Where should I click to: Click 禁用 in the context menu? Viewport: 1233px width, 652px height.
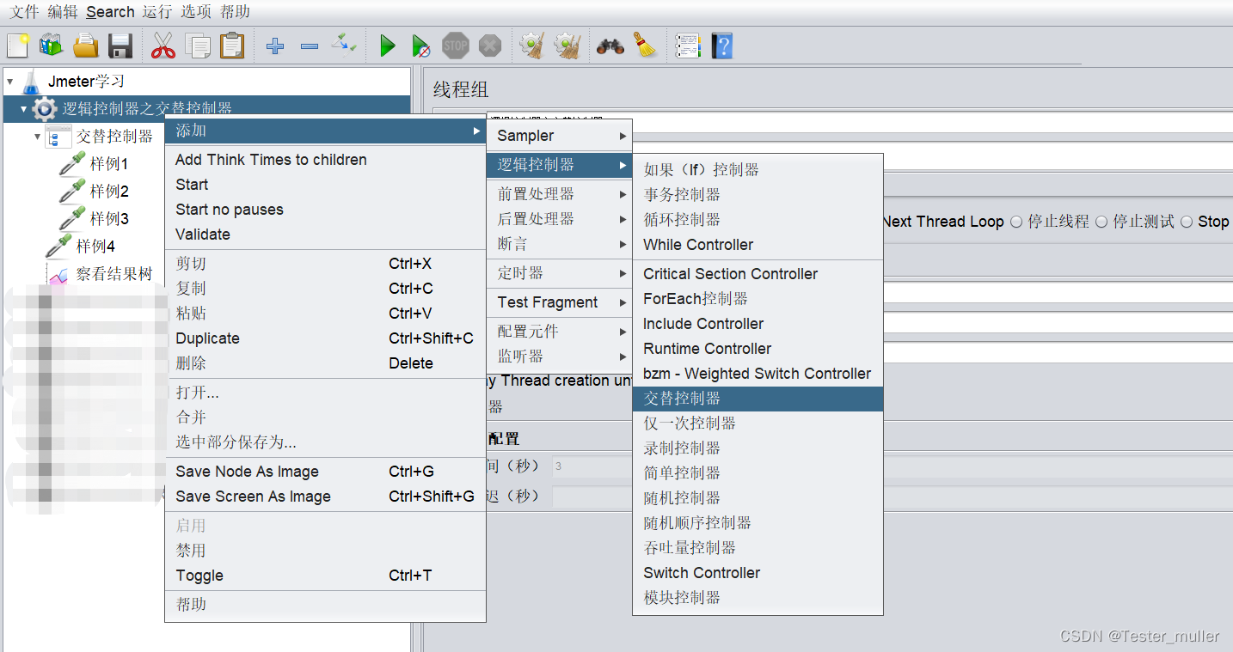(x=325, y=551)
